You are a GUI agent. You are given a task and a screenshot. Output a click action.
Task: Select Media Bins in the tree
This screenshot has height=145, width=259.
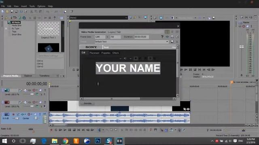tap(17, 25)
